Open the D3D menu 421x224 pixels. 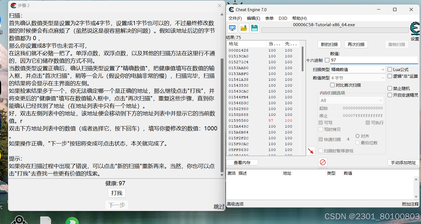(x=283, y=18)
